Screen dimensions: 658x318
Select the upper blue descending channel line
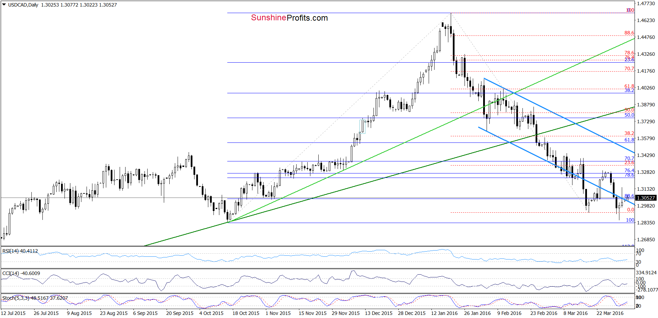coord(559,115)
